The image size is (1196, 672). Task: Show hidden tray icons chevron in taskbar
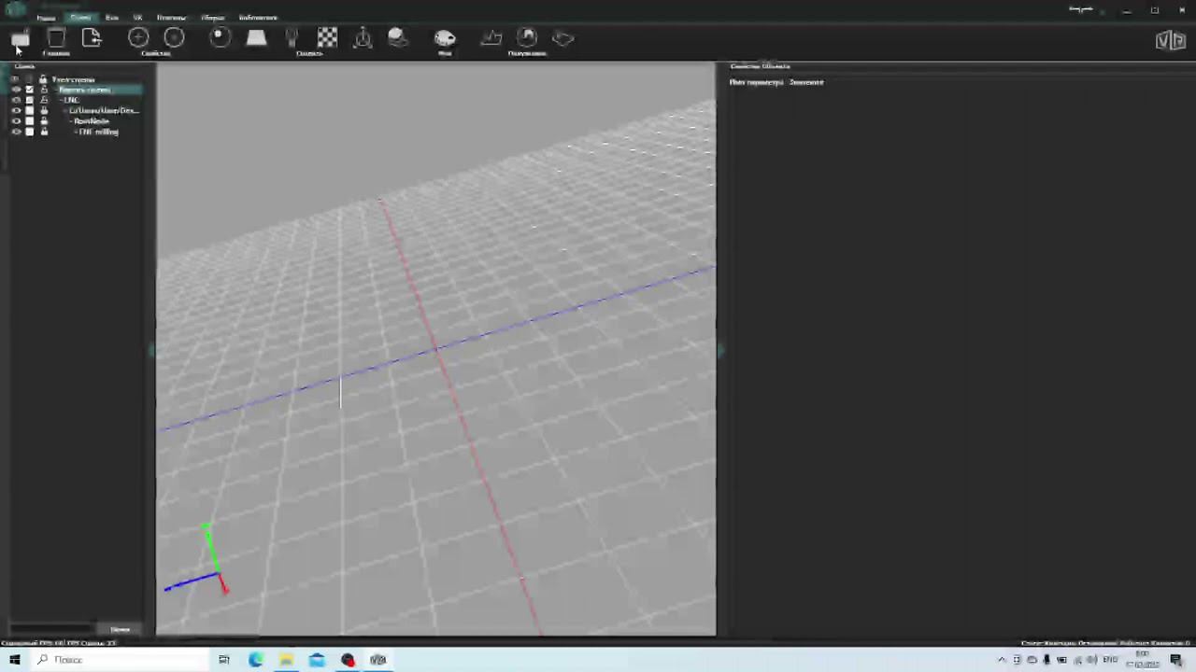1002,660
